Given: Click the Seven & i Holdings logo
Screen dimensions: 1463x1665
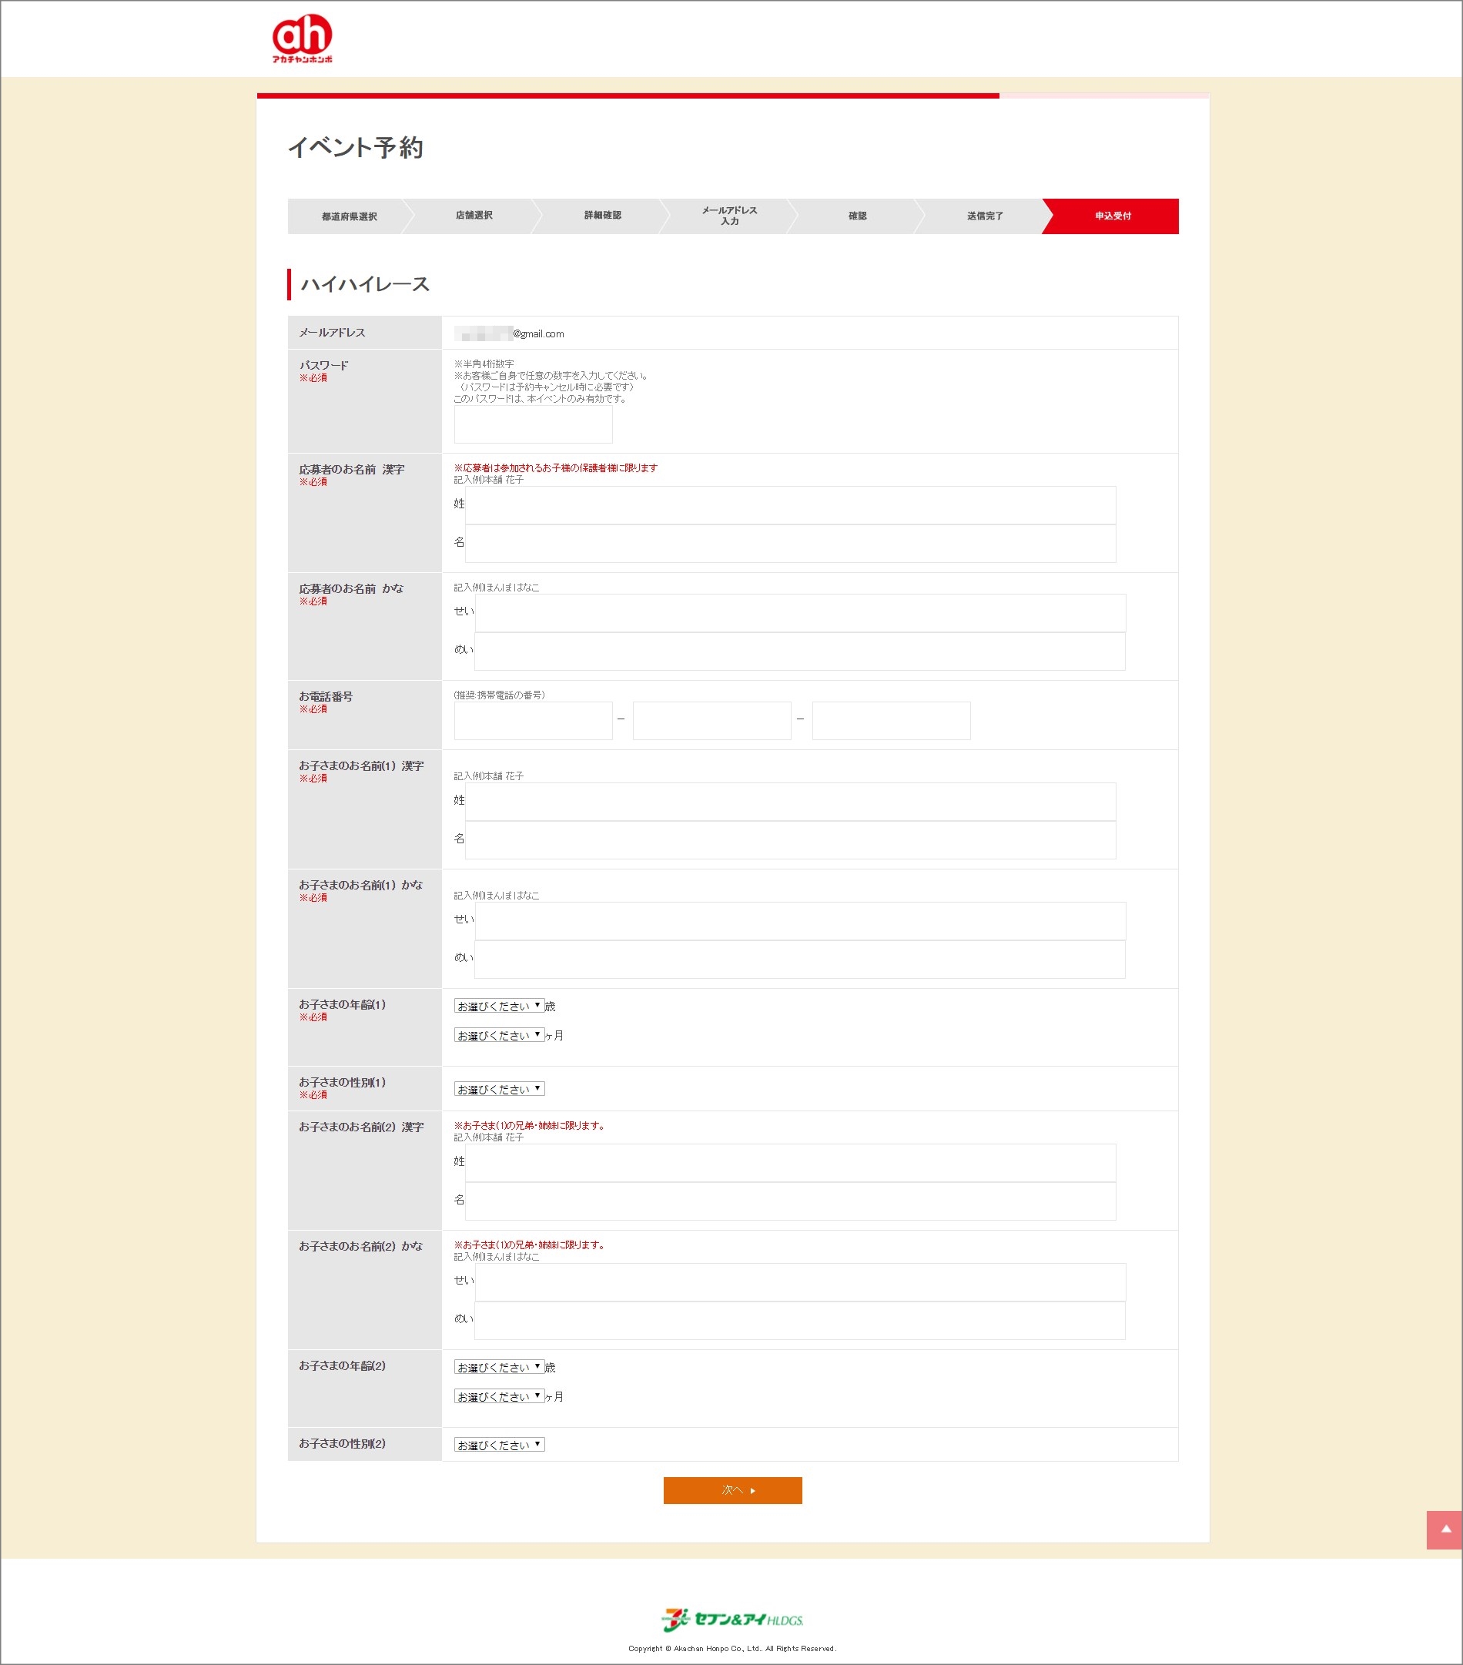Looking at the screenshot, I should coord(731,1620).
